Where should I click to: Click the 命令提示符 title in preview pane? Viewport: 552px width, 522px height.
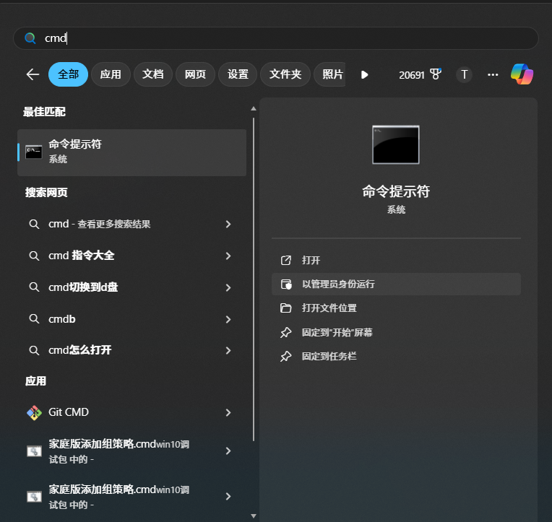(x=396, y=191)
